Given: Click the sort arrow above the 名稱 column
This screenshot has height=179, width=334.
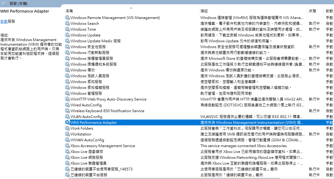Looking at the screenshot, I should 131,8.
